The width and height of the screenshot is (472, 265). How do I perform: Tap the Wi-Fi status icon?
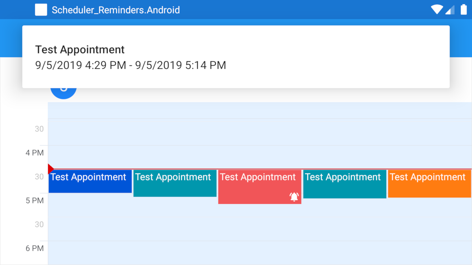click(437, 10)
